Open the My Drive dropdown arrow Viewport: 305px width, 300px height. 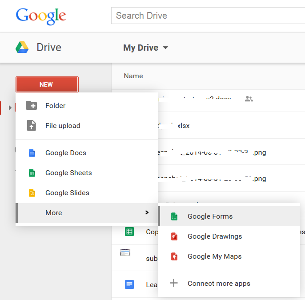[x=165, y=48]
